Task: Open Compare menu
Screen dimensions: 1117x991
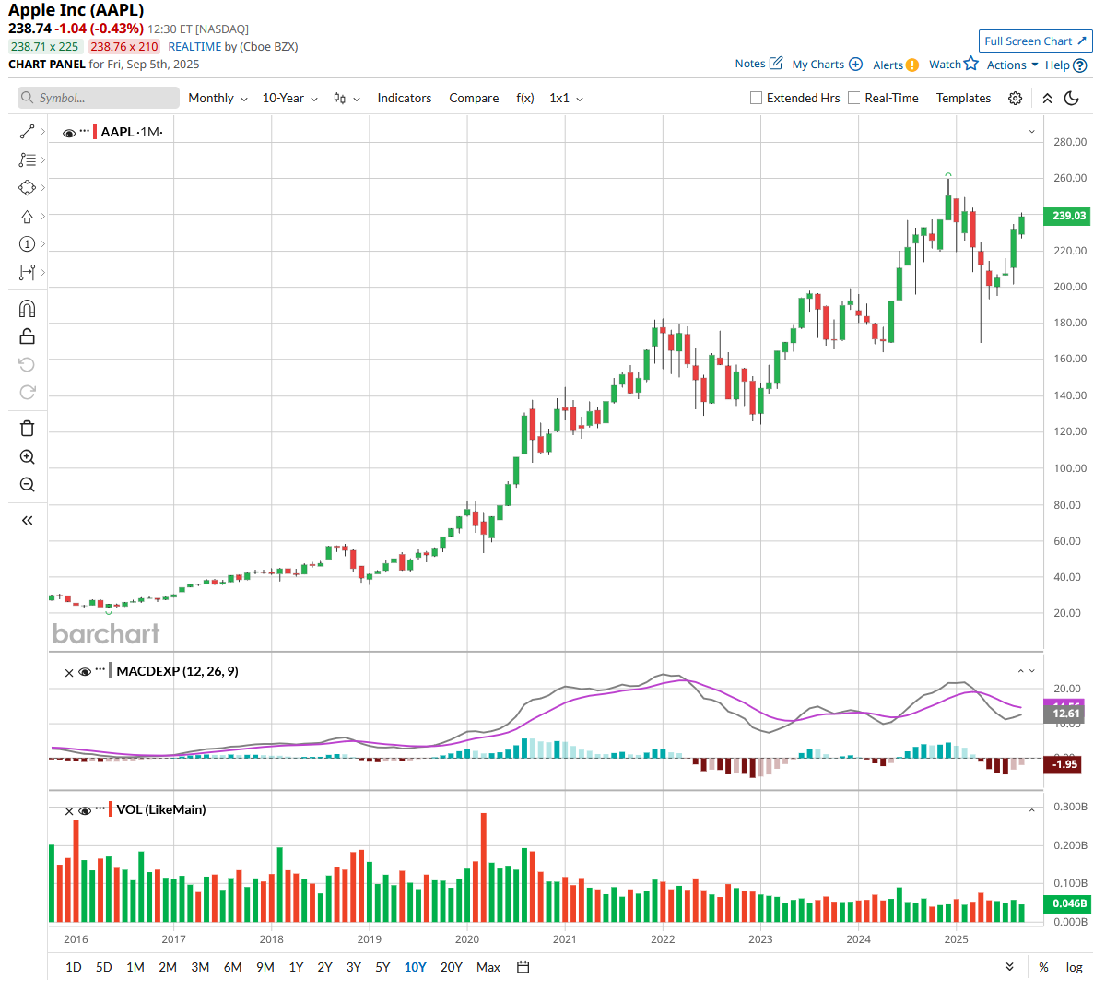Action: 474,98
